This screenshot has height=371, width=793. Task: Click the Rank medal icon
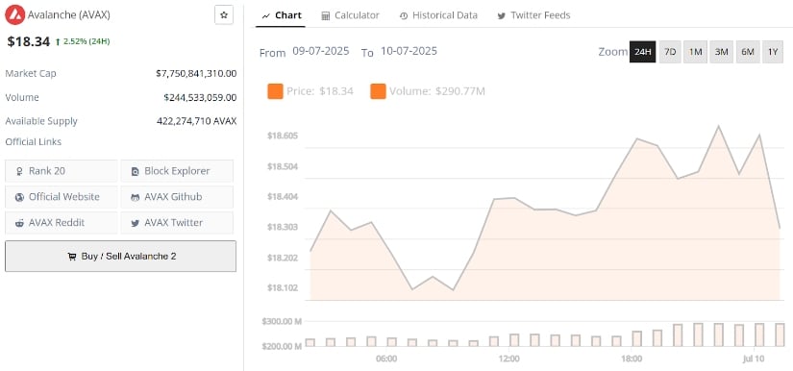pos(20,171)
